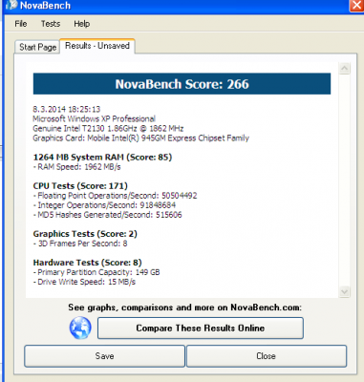Open the Help menu
Image resolution: width=364 pixels, height=382 pixels.
click(82, 24)
